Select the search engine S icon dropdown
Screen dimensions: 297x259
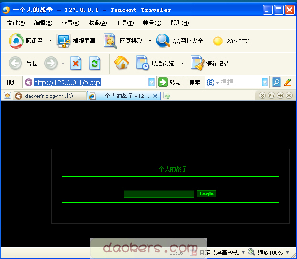coord(212,83)
